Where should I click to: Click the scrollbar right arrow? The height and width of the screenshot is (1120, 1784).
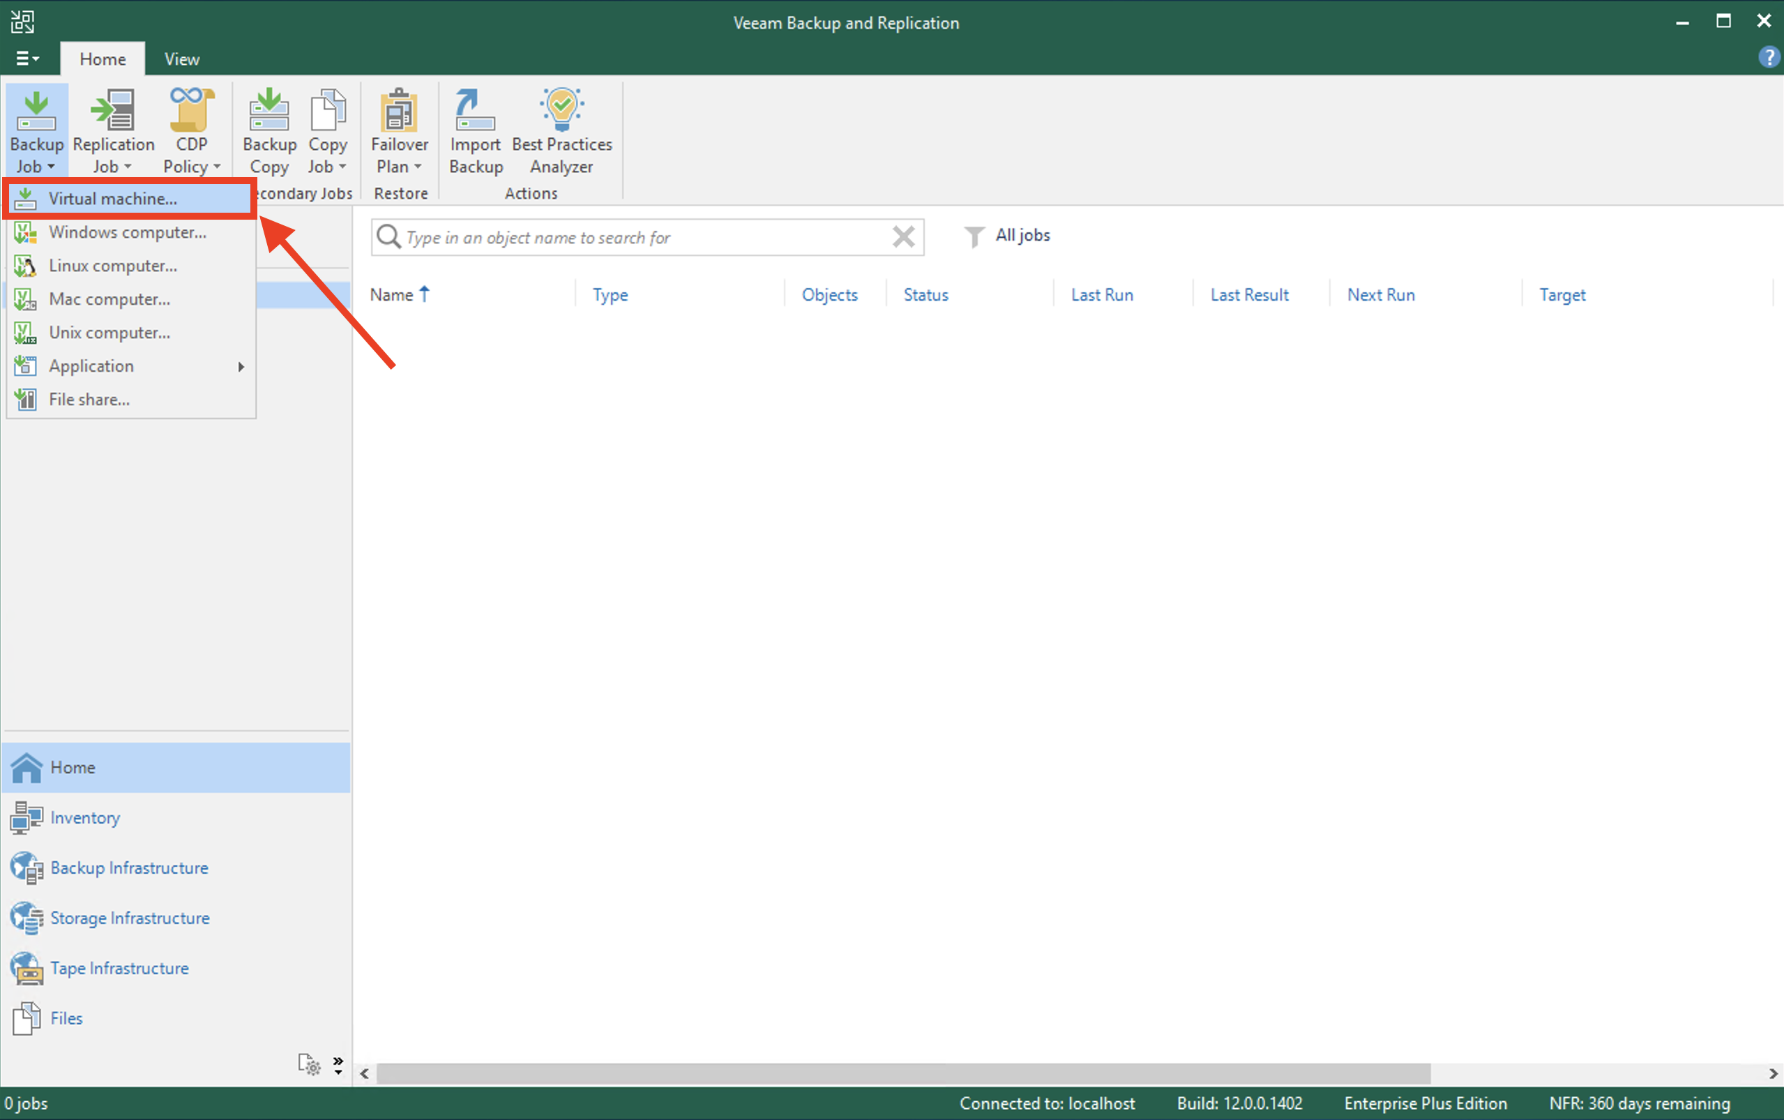point(1774,1073)
